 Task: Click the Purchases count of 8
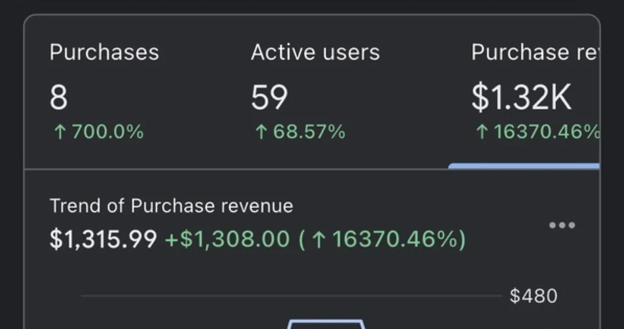[x=58, y=97]
